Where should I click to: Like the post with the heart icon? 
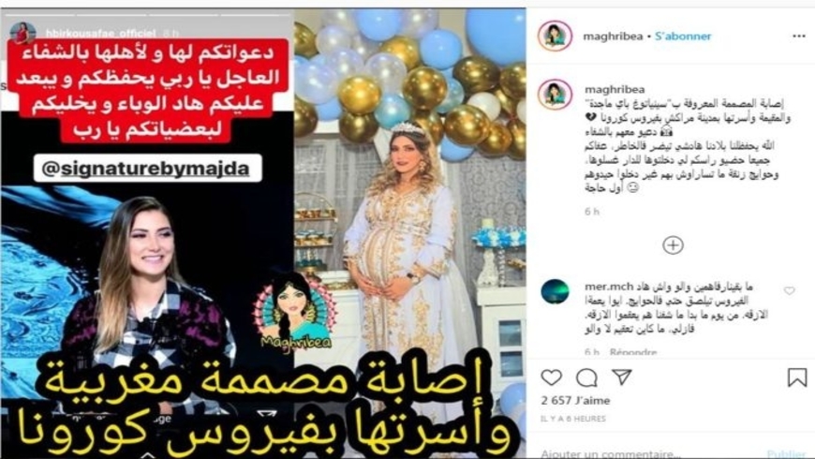pyautogui.click(x=551, y=377)
